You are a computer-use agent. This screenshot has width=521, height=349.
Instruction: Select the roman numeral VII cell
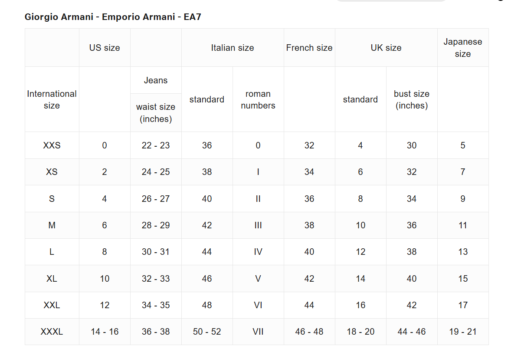258,332
